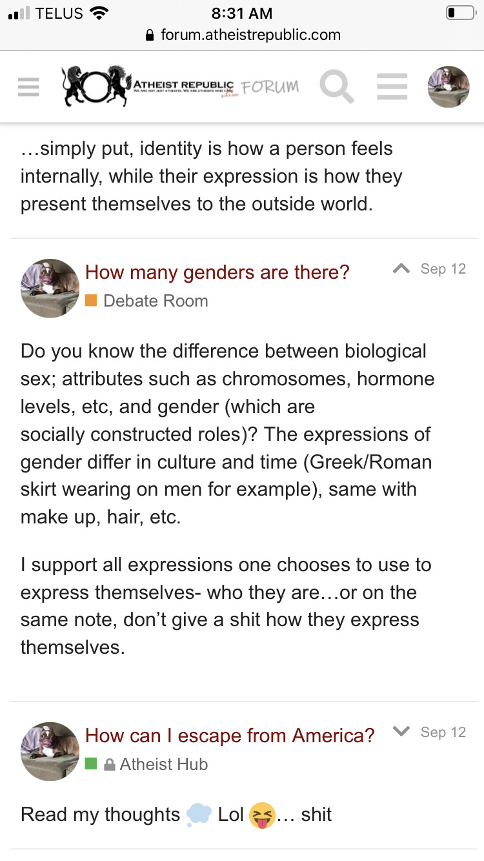
Task: Open the left hamburger sidebar menu
Action: pos(28,86)
